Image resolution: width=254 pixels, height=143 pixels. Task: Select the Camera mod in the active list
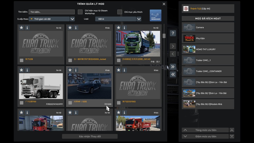(208, 27)
